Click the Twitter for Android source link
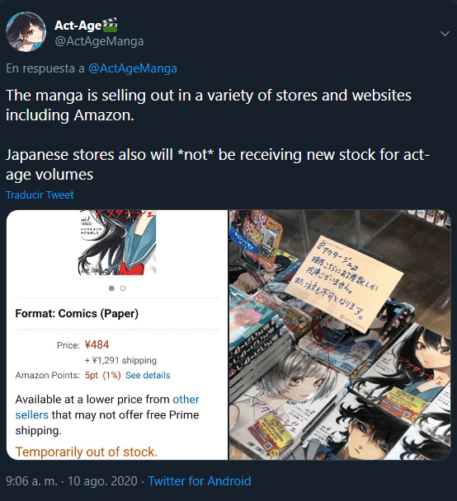This screenshot has height=501, width=457. (x=200, y=481)
